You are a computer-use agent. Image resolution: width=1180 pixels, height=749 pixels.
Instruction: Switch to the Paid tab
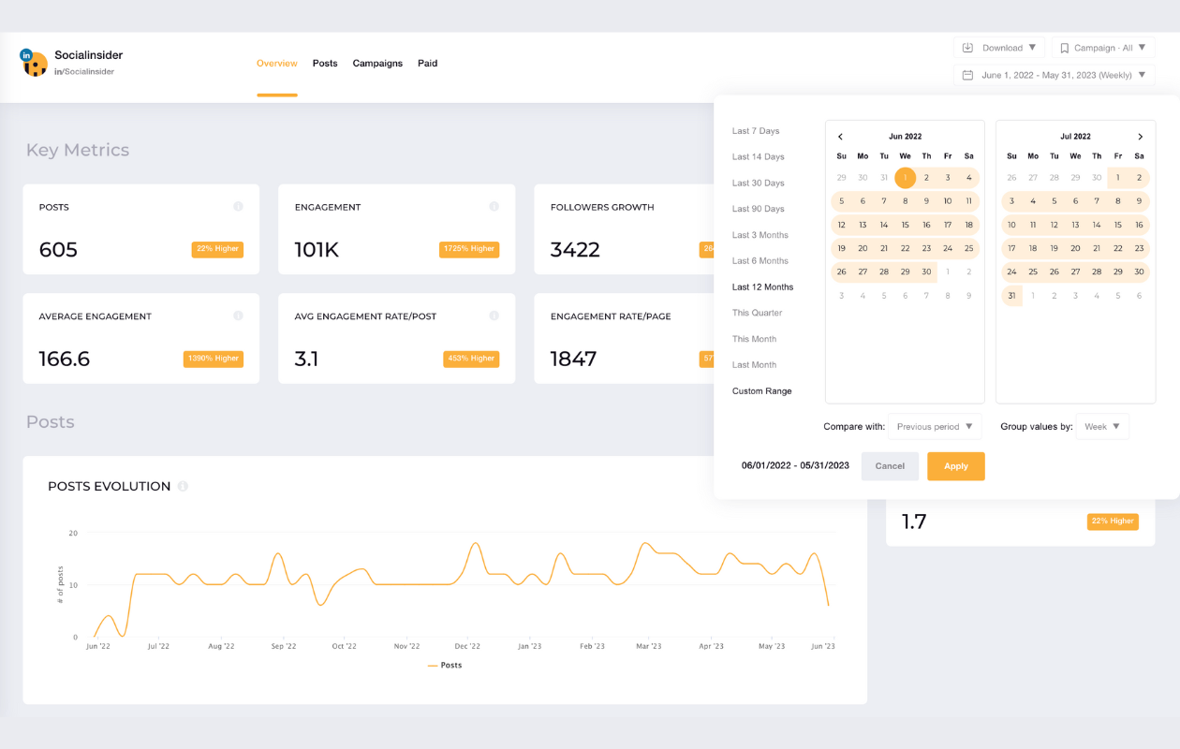pyautogui.click(x=428, y=64)
